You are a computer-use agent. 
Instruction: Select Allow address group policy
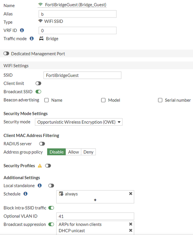[x=74, y=152]
